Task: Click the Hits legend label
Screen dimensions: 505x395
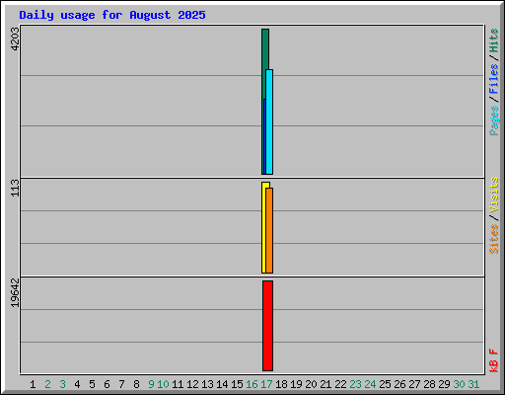Action: click(494, 40)
